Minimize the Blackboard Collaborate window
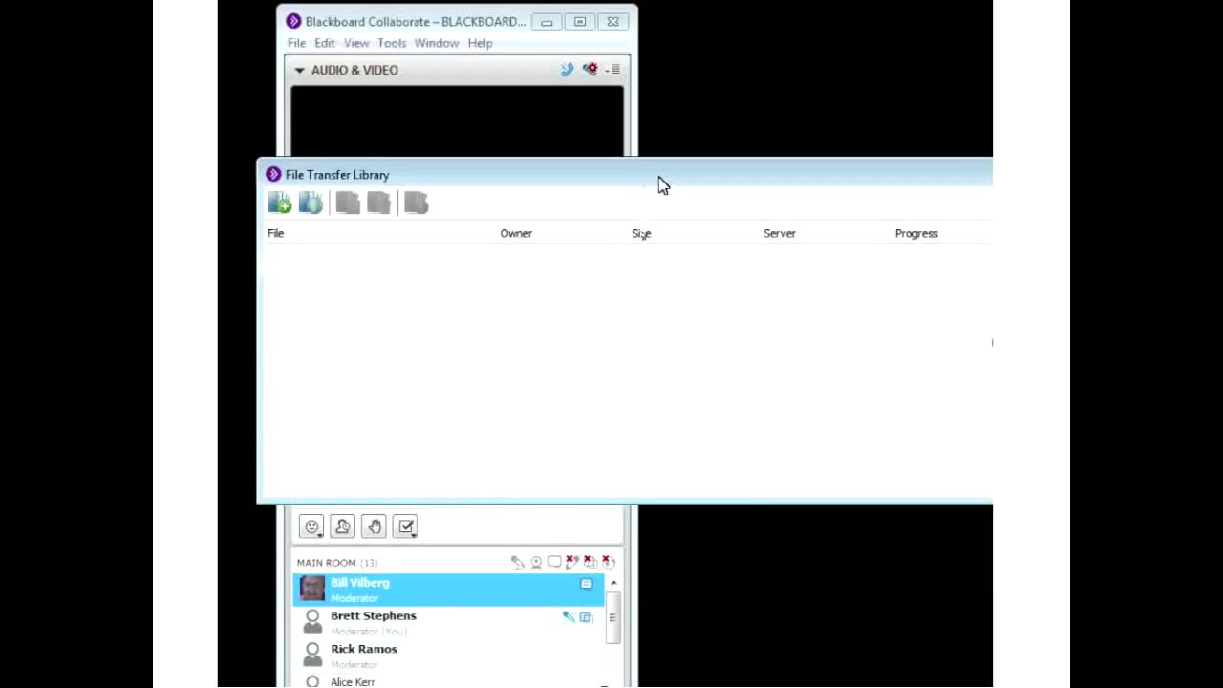The height and width of the screenshot is (688, 1223). point(547,22)
